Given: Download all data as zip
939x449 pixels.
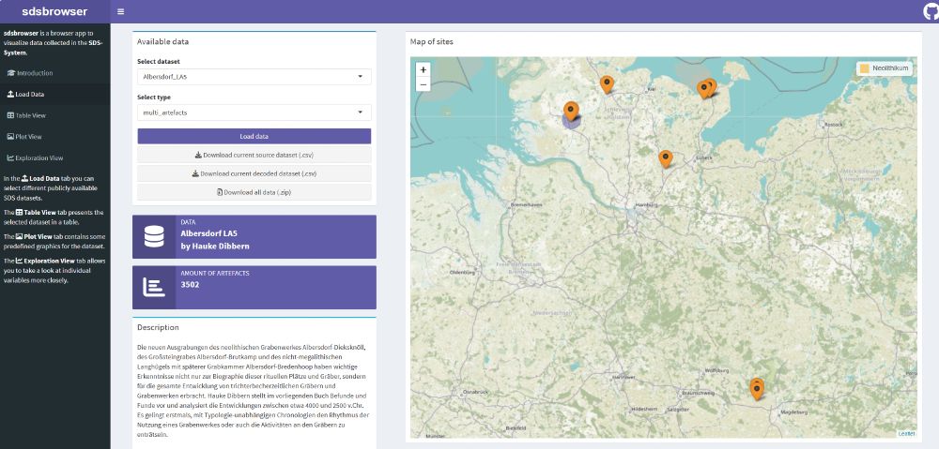Looking at the screenshot, I should click(254, 192).
